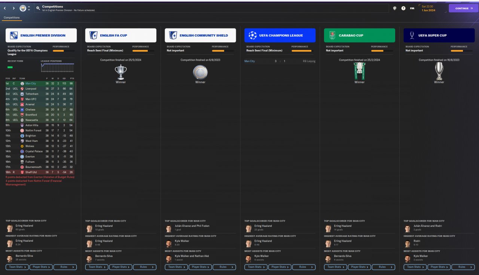Screen dimensions: 479x275
Task: Expand the club switcher chevrons beside badge
Action: [29, 8]
